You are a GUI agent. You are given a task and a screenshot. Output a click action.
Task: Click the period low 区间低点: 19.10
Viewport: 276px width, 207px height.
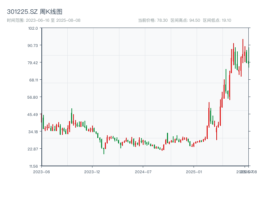pyautogui.click(x=217, y=20)
